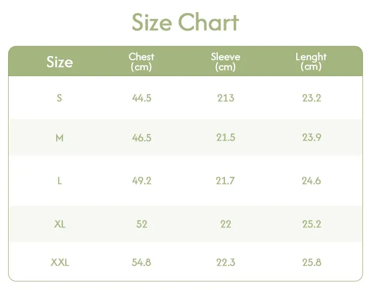Click the Chest (cm) column header
The width and height of the screenshot is (369, 290).
click(142, 62)
